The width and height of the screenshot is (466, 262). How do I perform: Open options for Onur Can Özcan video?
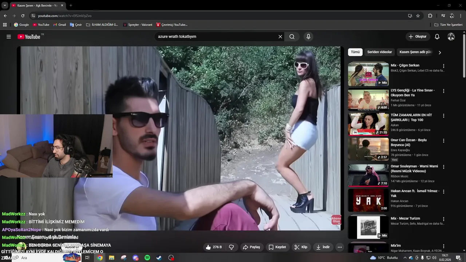pyautogui.click(x=443, y=141)
